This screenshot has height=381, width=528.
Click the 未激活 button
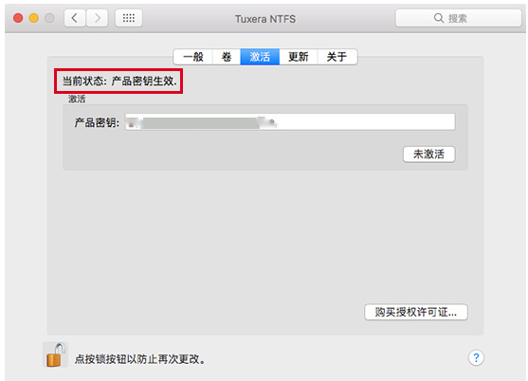429,154
